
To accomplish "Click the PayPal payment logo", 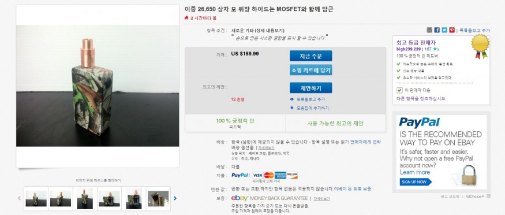I will point(240,175).
